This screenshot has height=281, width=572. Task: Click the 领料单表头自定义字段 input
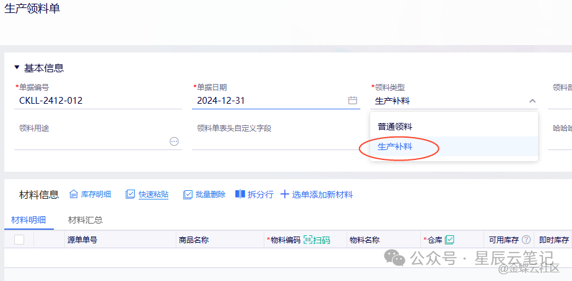(275, 141)
